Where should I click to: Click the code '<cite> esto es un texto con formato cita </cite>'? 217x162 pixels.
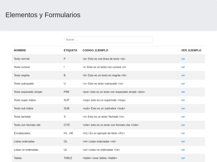point(111,125)
